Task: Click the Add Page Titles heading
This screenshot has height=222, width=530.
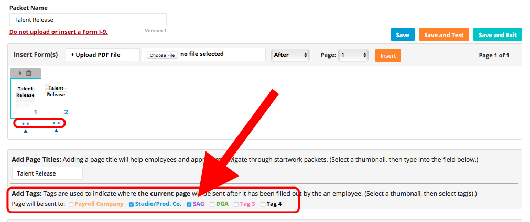Action: [37, 160]
